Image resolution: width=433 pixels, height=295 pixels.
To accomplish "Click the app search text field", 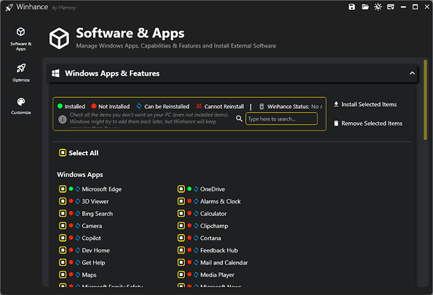I will point(281,119).
